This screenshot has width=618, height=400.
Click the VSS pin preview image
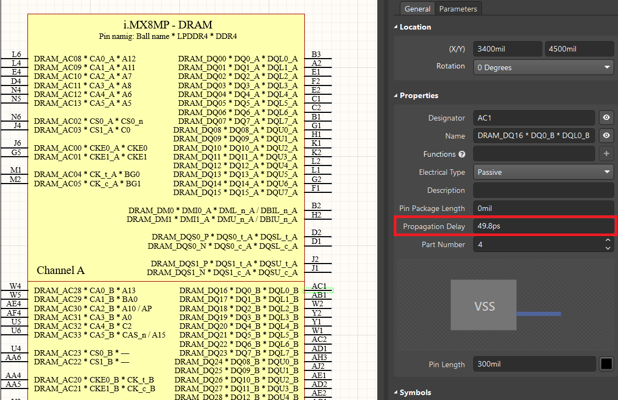pyautogui.click(x=483, y=305)
